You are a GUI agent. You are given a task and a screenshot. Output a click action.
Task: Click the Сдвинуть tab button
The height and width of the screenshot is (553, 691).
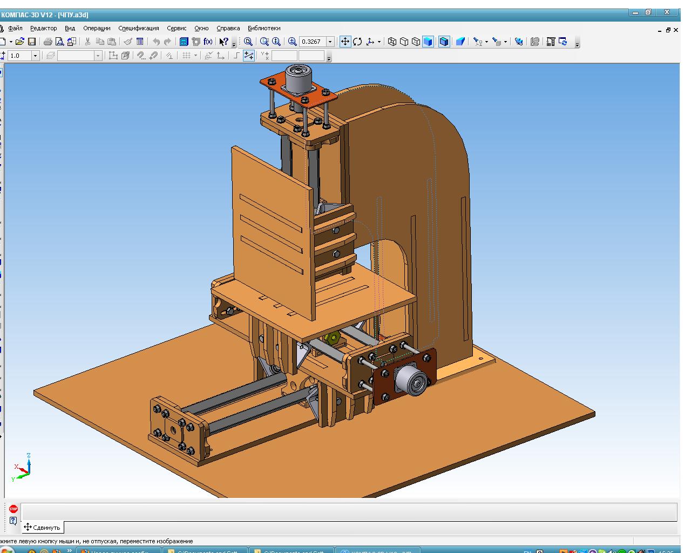click(42, 527)
